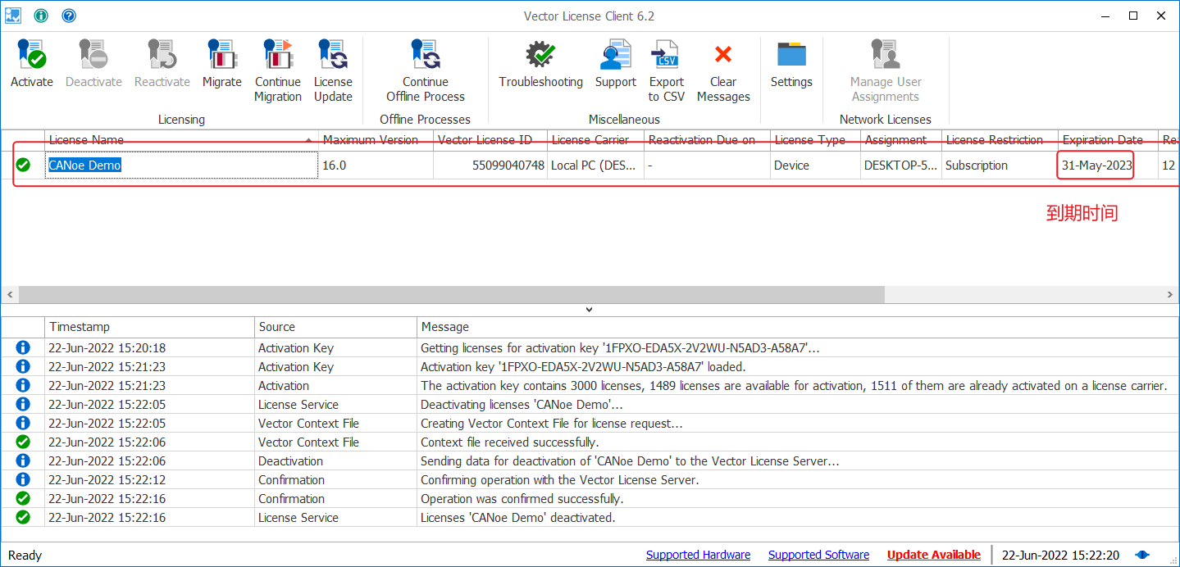Click success icon of Licenses deactivated message
Image resolution: width=1180 pixels, height=567 pixels.
point(23,517)
